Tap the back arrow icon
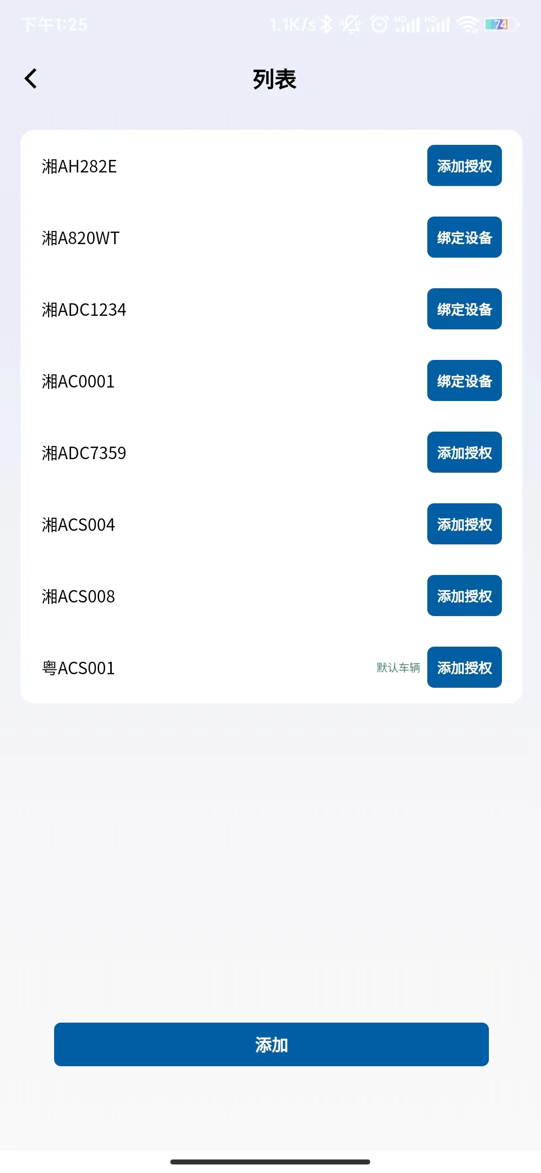The image size is (541, 1173). tap(31, 79)
